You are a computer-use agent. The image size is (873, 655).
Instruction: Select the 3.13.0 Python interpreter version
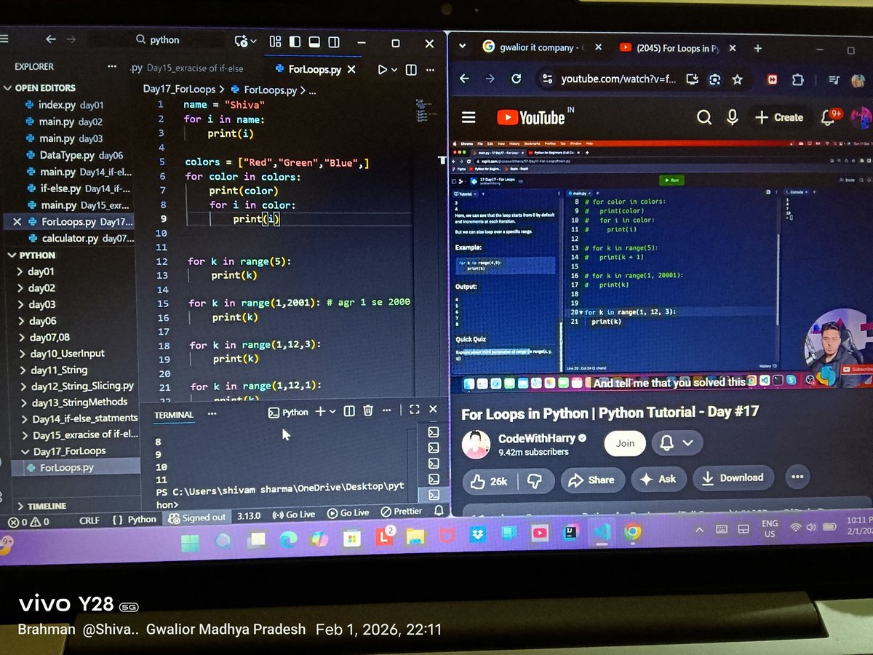coord(249,515)
